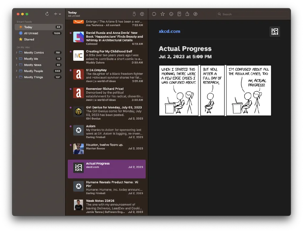Open Humane Reveals Product Name article

(x=107, y=188)
